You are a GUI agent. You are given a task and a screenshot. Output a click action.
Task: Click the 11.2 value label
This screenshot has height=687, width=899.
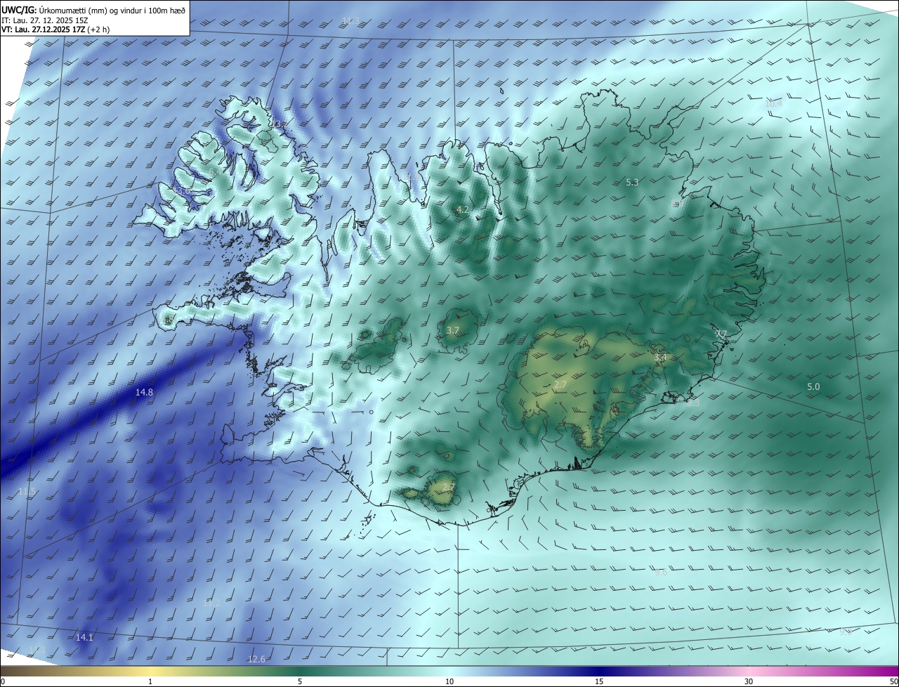coord(212,603)
